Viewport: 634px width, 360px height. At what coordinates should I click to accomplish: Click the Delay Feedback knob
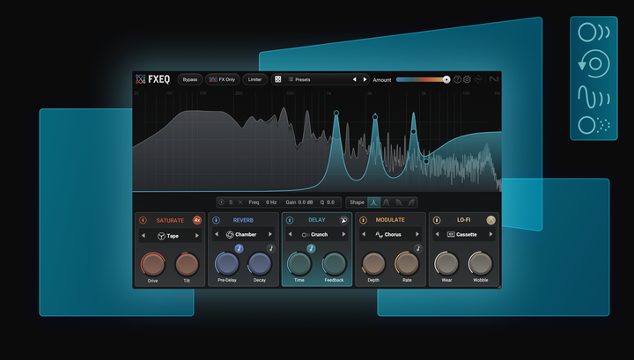334,263
